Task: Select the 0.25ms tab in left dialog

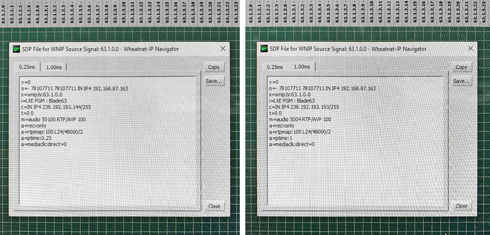Action: (27, 67)
